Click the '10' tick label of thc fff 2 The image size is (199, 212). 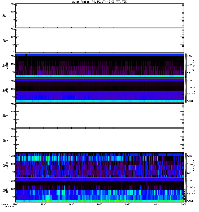pyautogui.click(x=14, y=144)
